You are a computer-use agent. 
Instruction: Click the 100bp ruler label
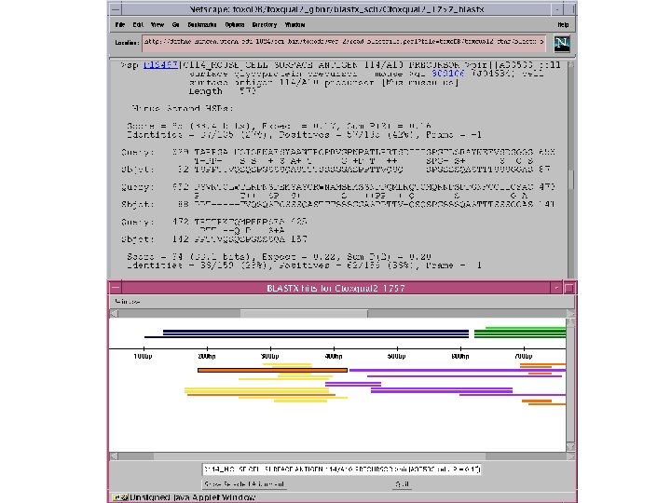click(143, 356)
